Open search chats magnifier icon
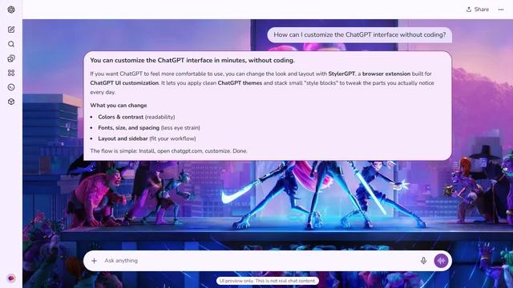This screenshot has height=288, width=513. point(11,44)
